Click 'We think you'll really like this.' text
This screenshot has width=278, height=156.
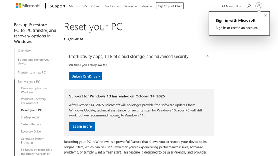[89, 65]
